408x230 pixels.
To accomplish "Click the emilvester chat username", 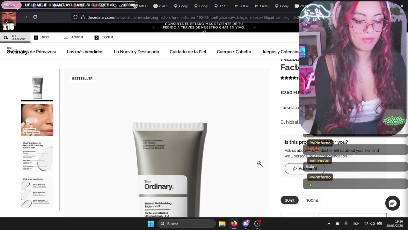I will click(319, 160).
